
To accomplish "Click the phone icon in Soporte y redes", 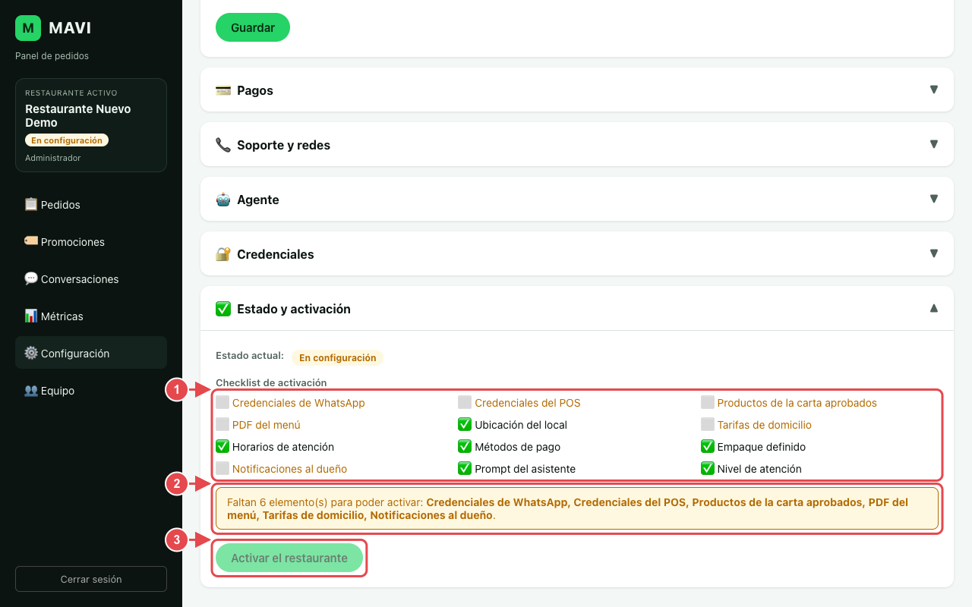I will (223, 145).
